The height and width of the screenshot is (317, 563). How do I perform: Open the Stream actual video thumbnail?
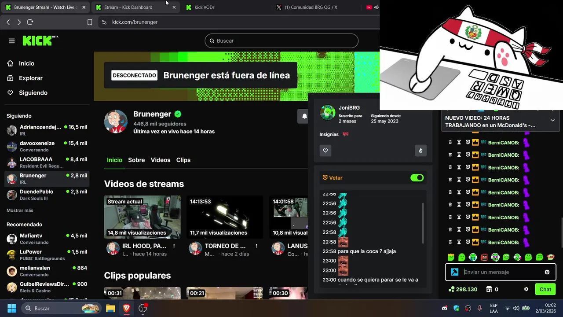click(x=142, y=217)
